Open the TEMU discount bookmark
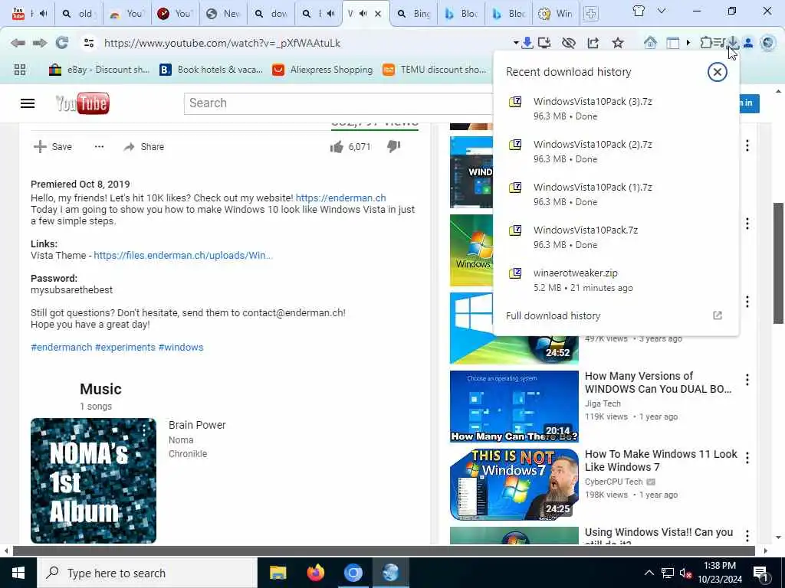The height and width of the screenshot is (588, 785). [x=435, y=70]
